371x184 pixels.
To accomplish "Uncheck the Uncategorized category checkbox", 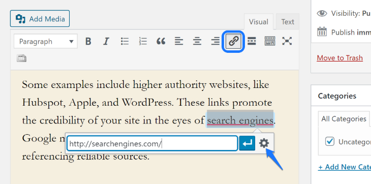I will [x=330, y=141].
